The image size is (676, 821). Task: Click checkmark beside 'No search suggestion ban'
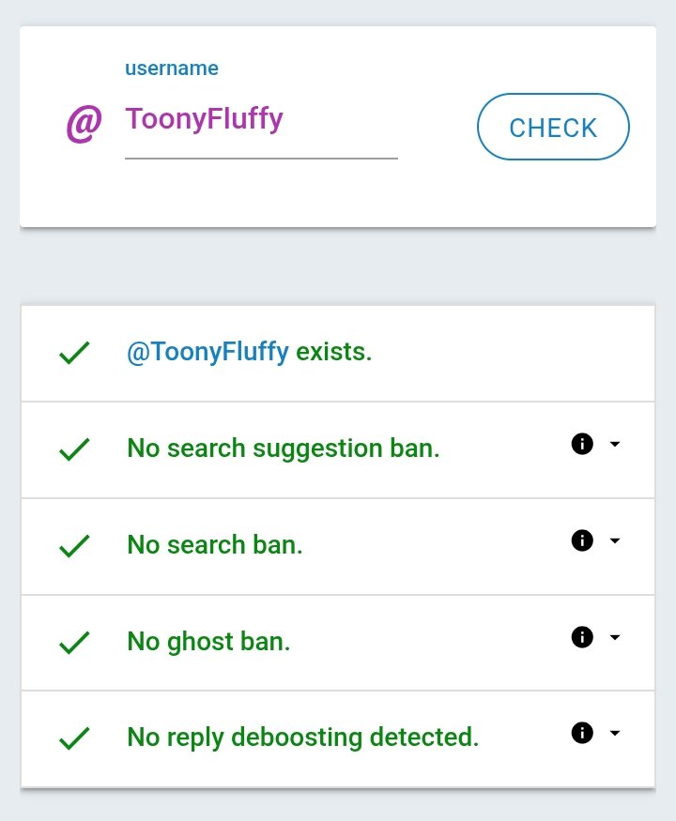[74, 449]
